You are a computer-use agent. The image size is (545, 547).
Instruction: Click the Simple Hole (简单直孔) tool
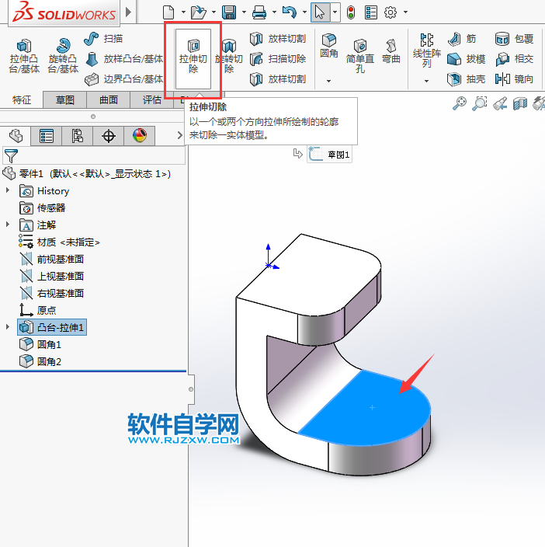click(360, 56)
